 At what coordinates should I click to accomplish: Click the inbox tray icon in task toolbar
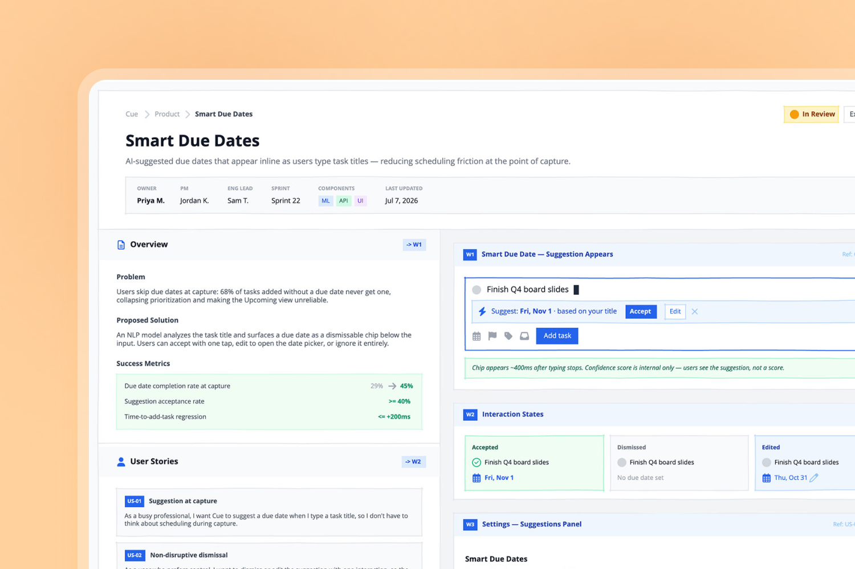[x=524, y=336]
